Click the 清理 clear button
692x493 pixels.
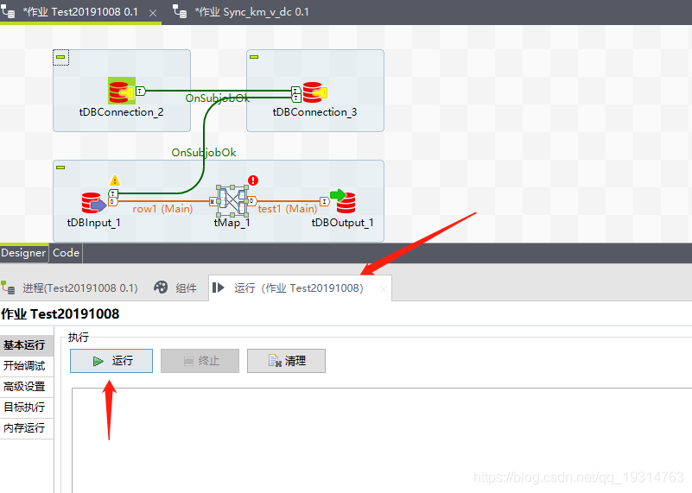pos(287,361)
